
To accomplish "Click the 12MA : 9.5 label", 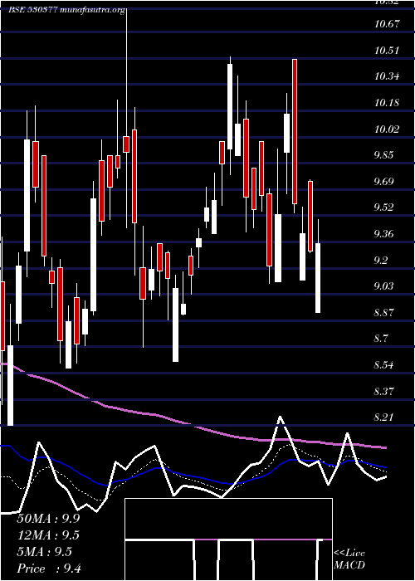I will (x=48, y=535).
